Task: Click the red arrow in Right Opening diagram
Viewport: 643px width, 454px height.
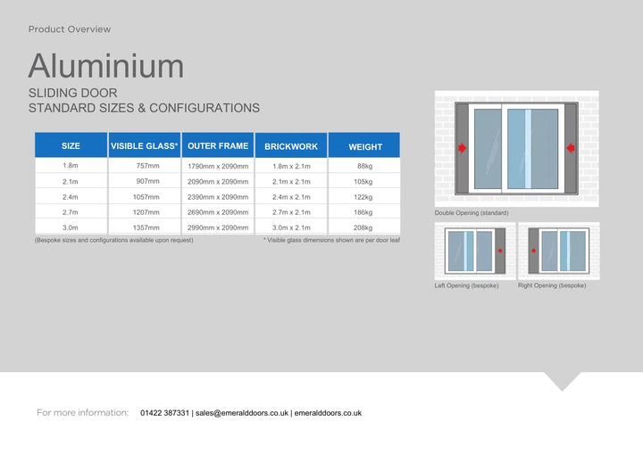Action: pos(533,252)
